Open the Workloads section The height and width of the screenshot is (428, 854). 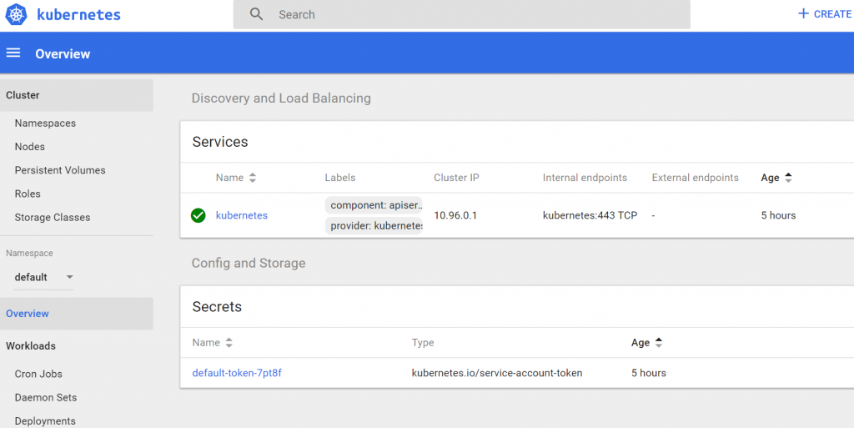[x=31, y=345]
